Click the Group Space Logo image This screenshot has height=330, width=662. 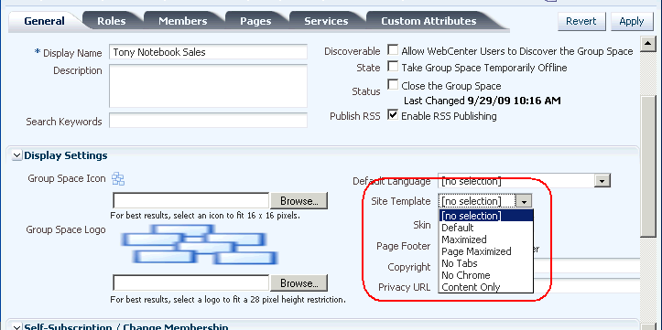[x=200, y=245]
